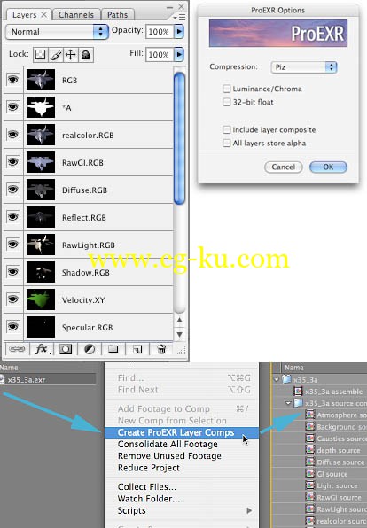
Task: Switch to the Channels tab
Action: [x=76, y=15]
